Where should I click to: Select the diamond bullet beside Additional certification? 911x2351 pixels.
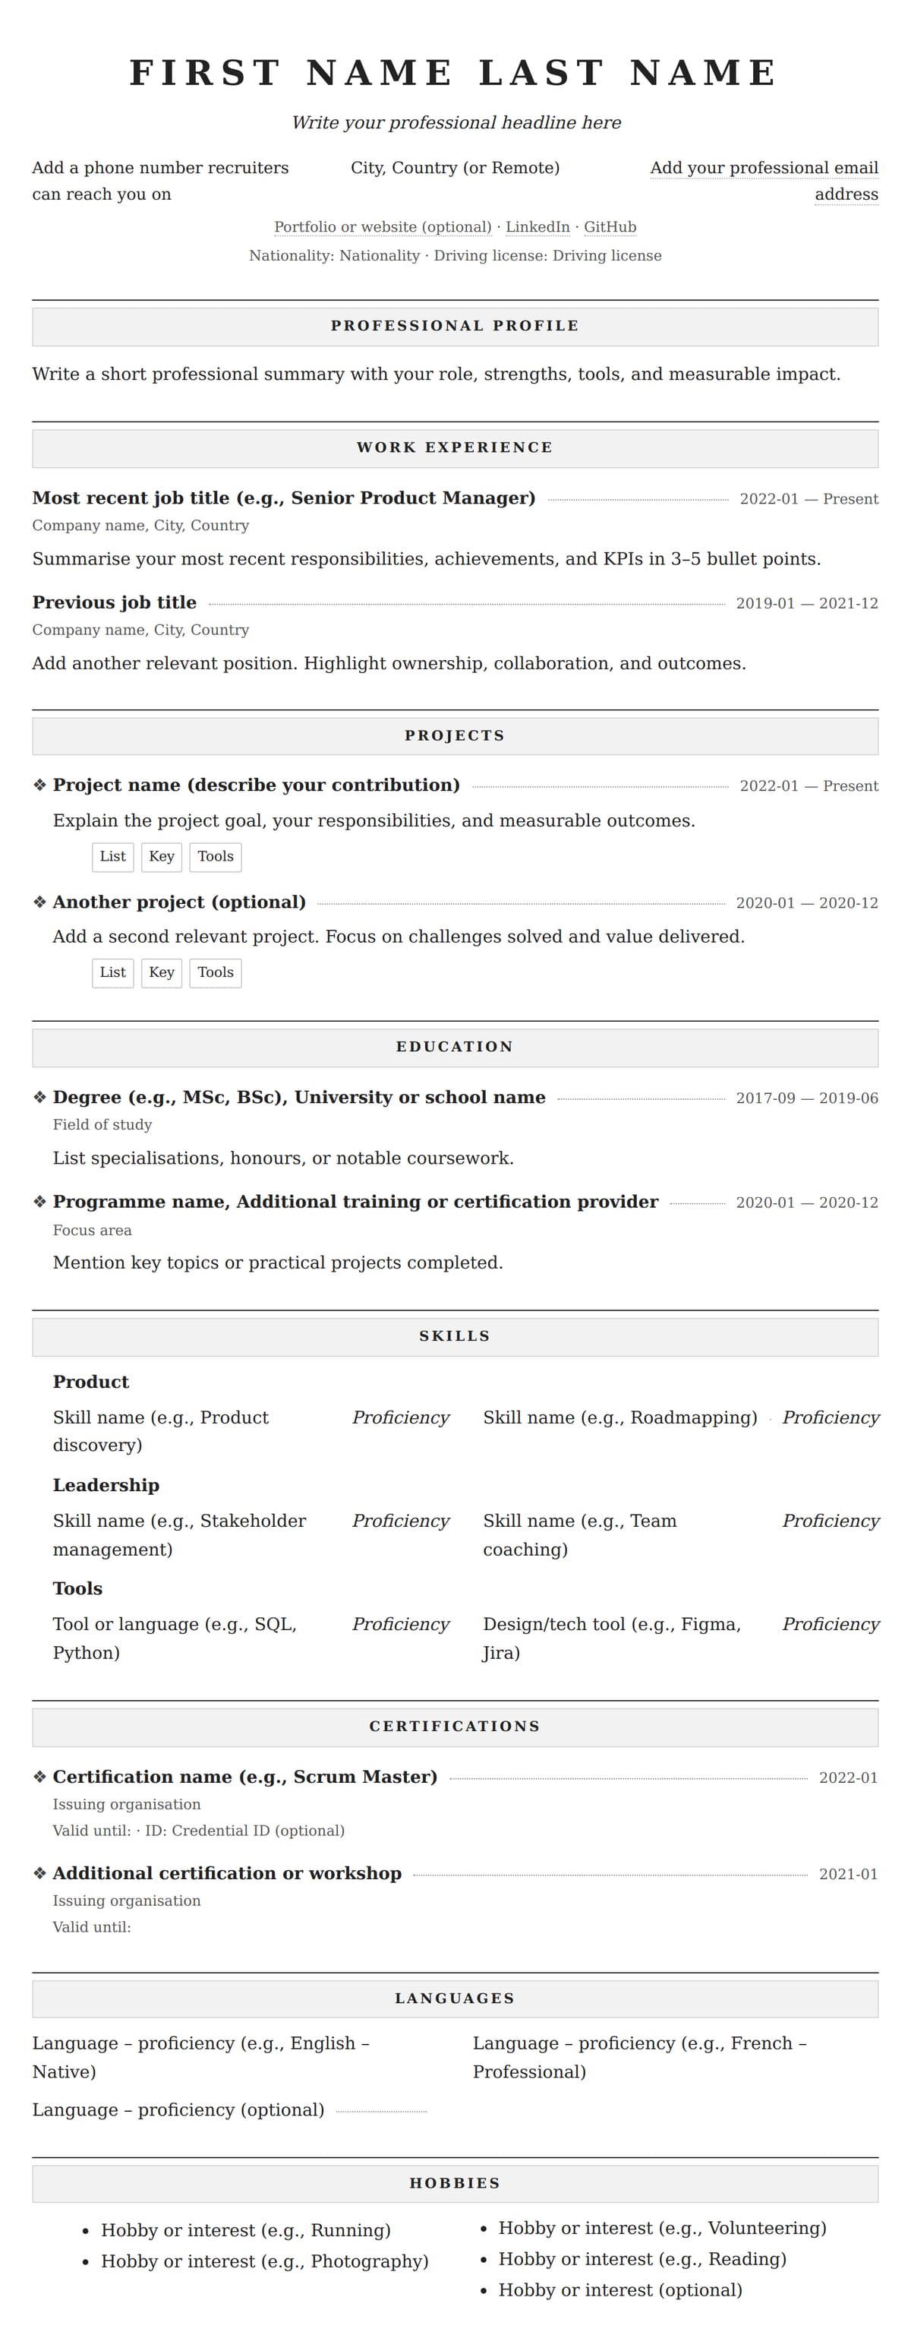coord(39,1874)
